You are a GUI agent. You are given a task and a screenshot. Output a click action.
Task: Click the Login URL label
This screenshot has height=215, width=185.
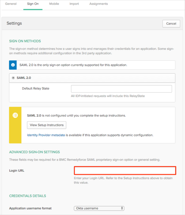click(17, 171)
